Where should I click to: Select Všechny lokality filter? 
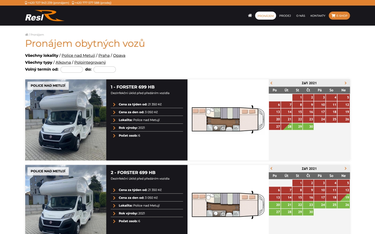tap(42, 56)
